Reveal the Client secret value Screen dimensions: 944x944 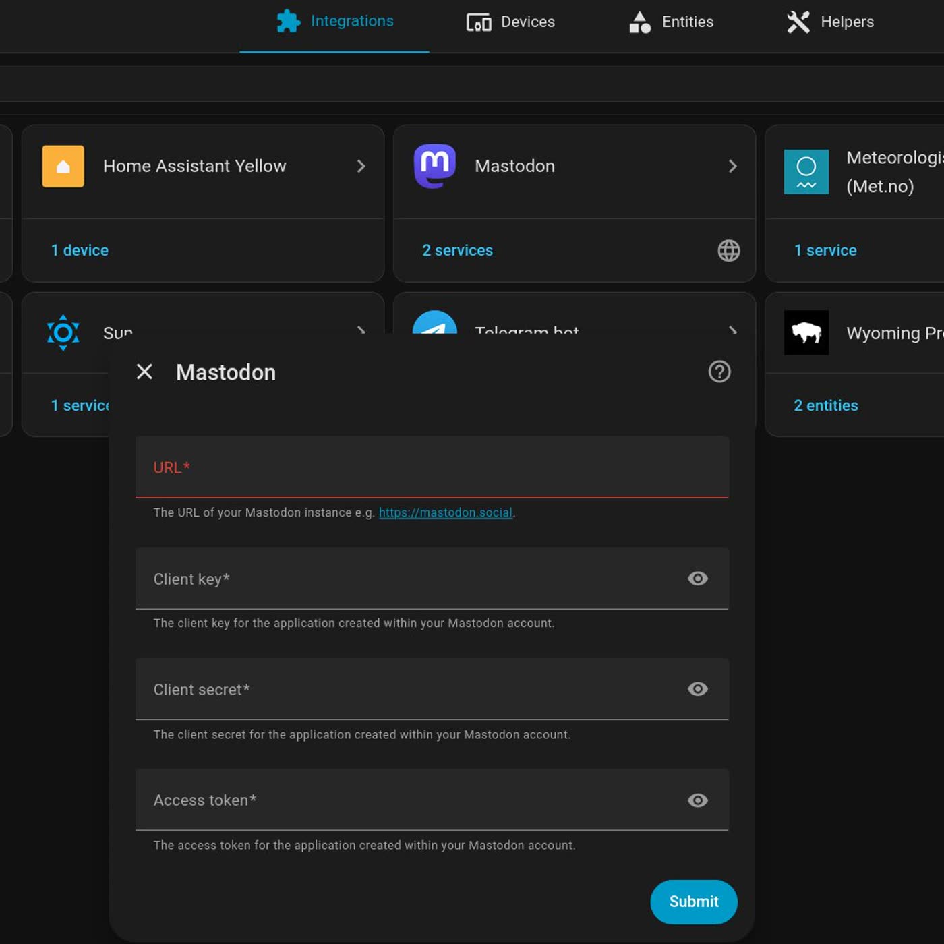pyautogui.click(x=698, y=689)
